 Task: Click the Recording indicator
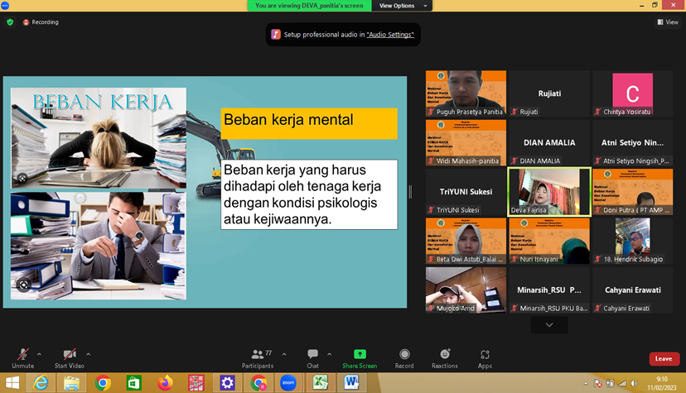41,22
